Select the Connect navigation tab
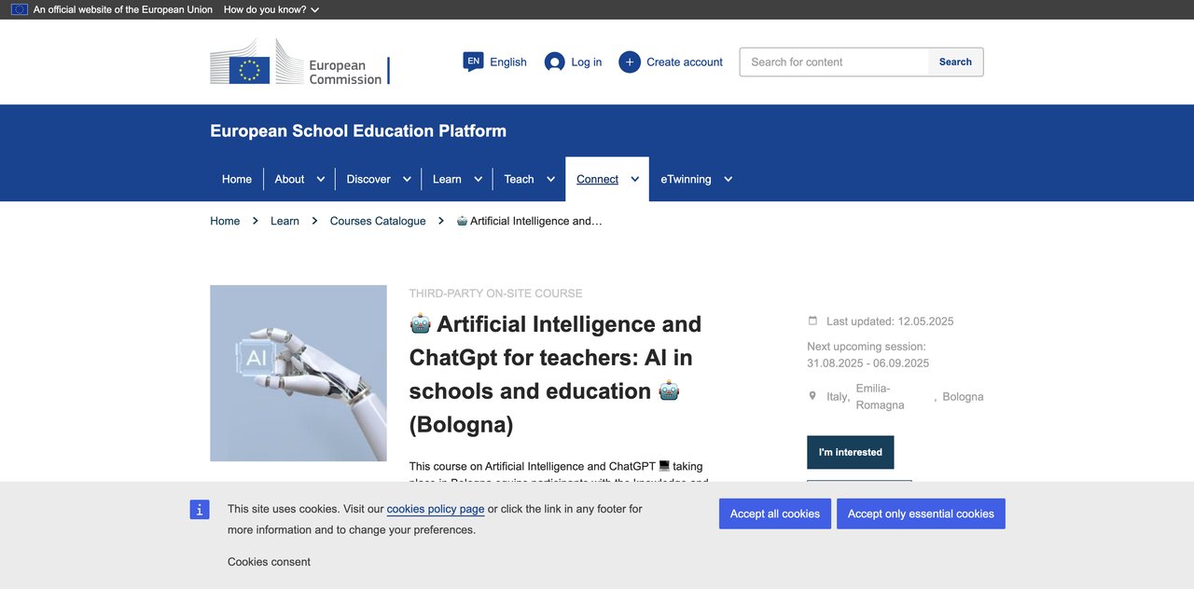Viewport: 1194px width, 589px height. click(x=597, y=179)
